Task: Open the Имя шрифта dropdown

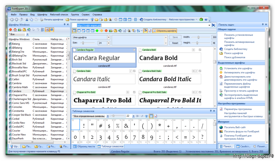Action: click(x=109, y=37)
